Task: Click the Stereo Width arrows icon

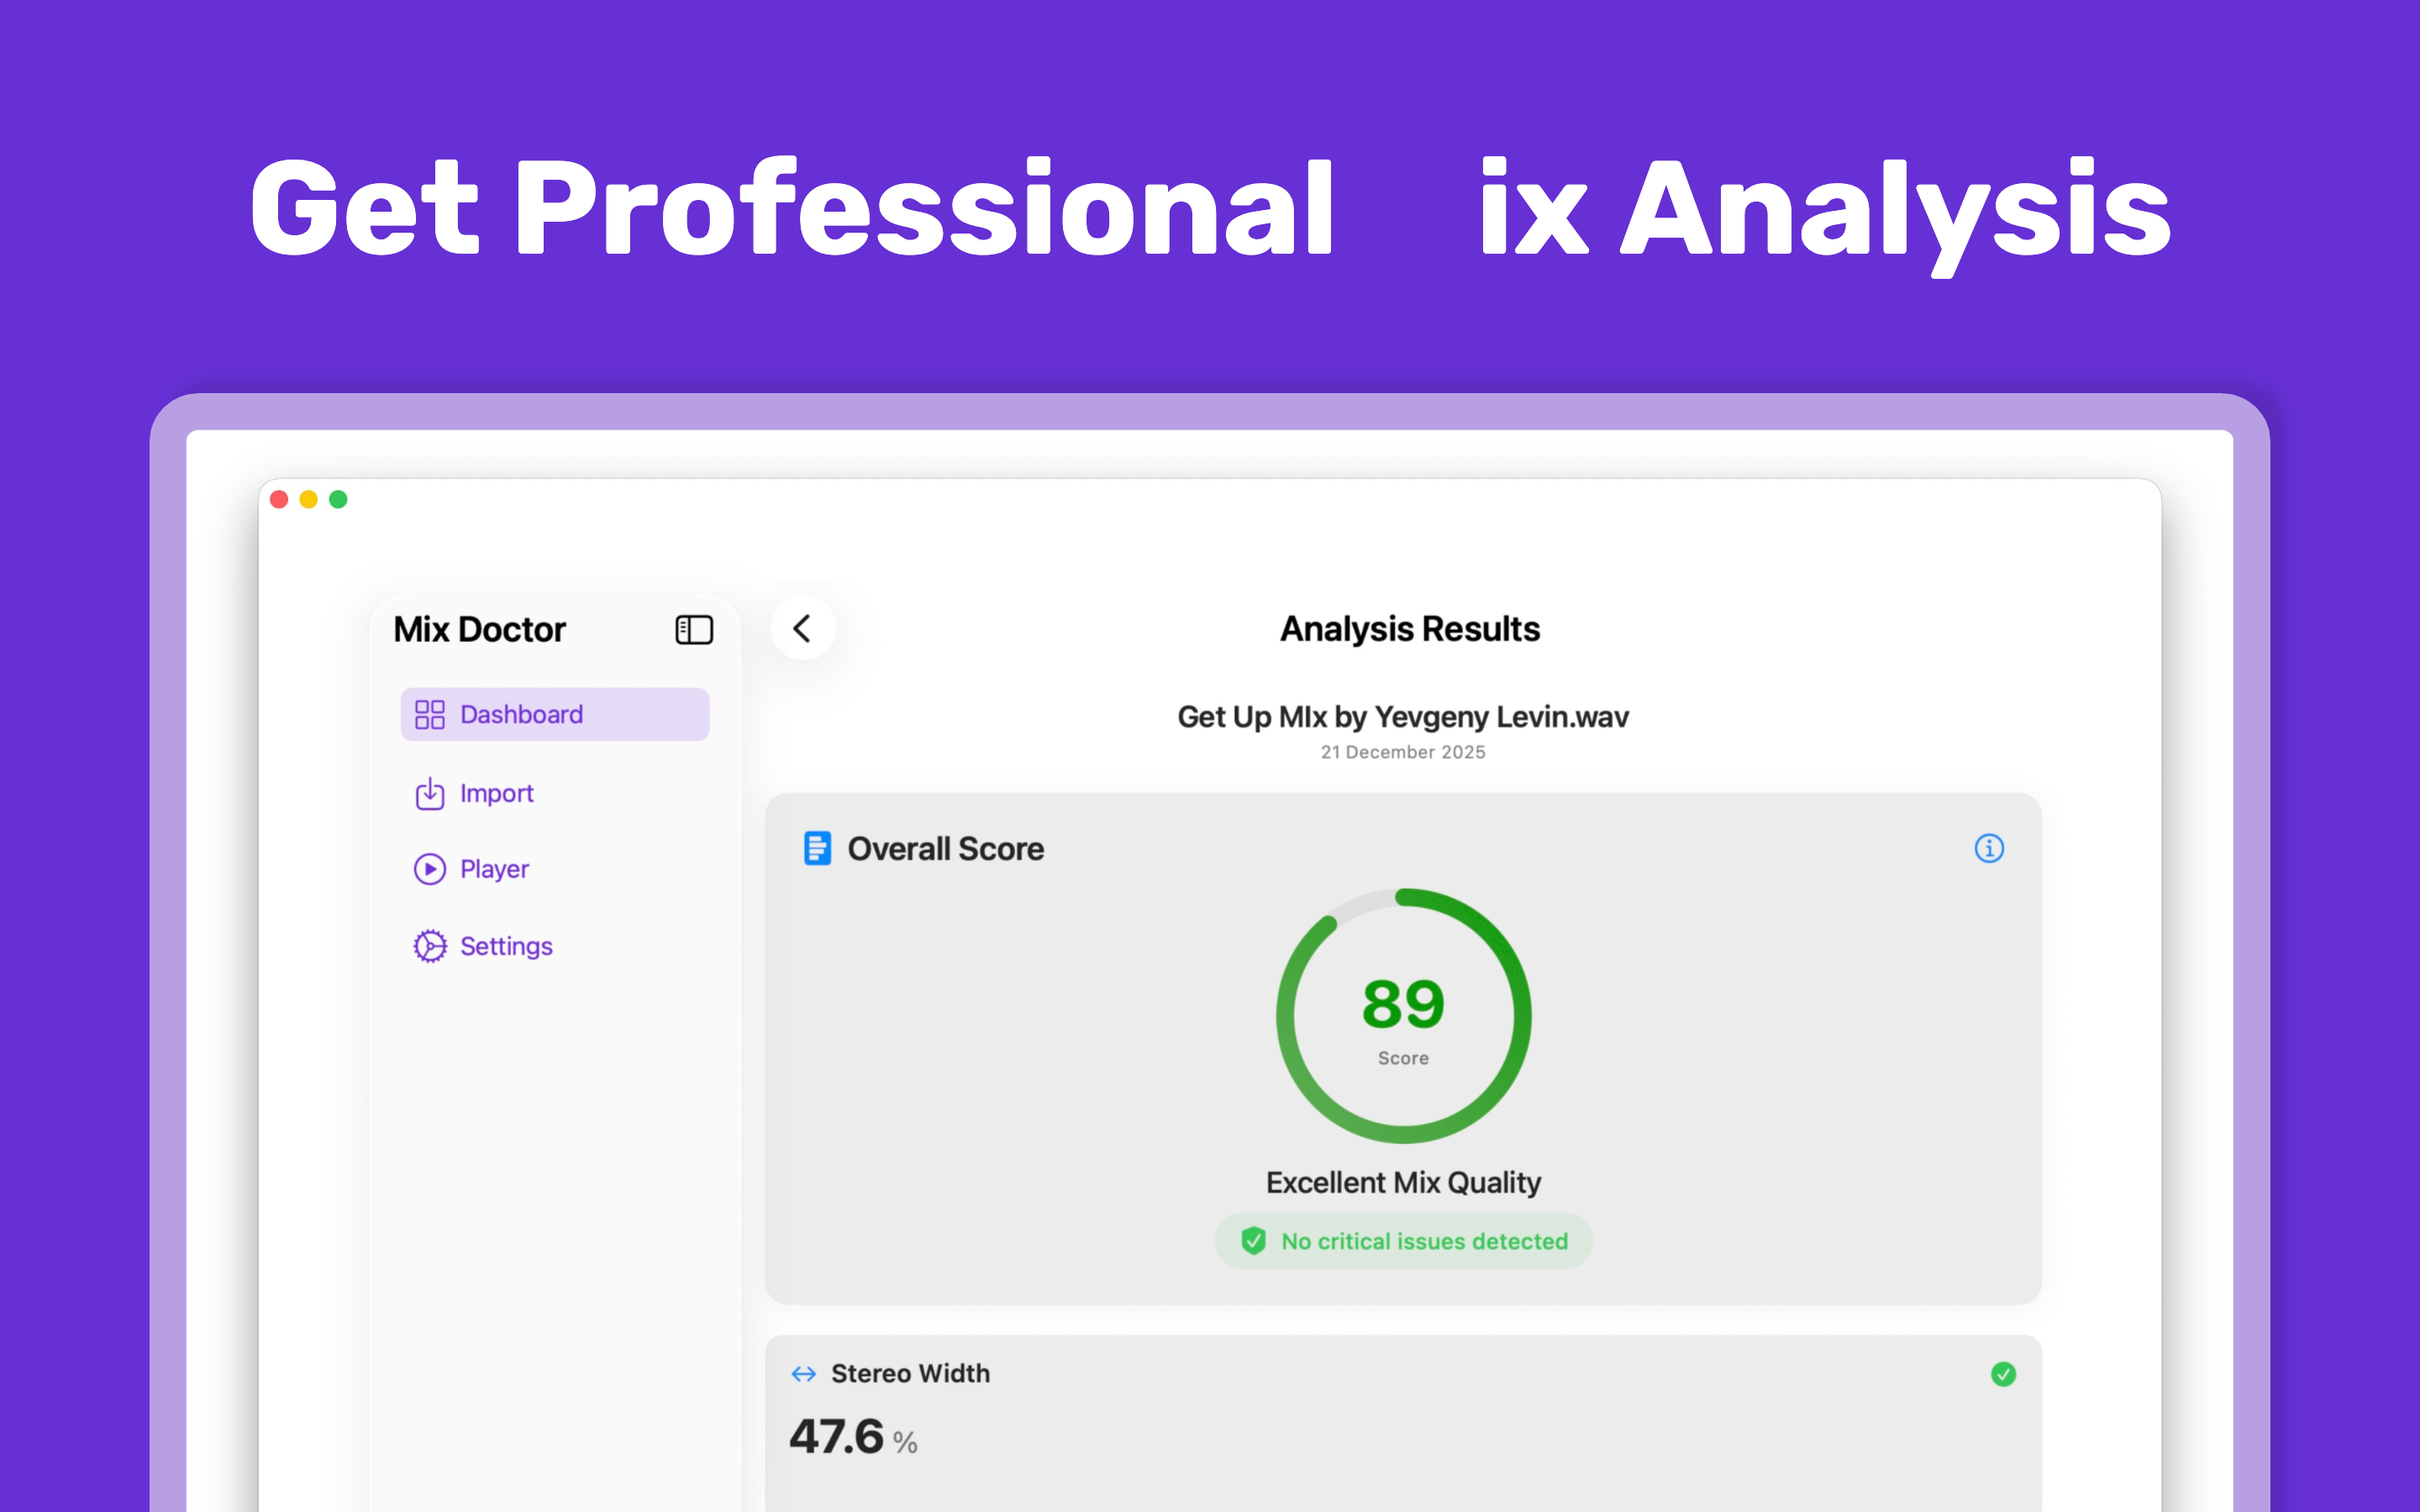Action: pyautogui.click(x=803, y=1373)
